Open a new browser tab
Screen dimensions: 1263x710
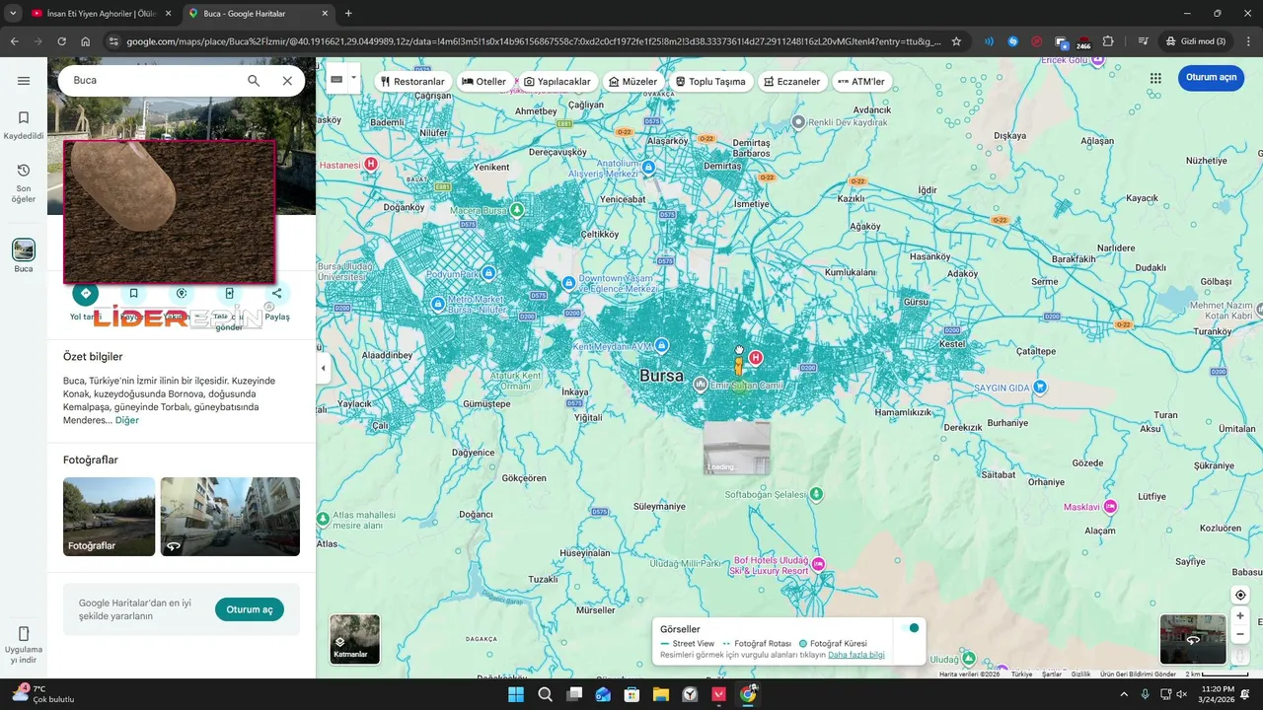click(348, 14)
